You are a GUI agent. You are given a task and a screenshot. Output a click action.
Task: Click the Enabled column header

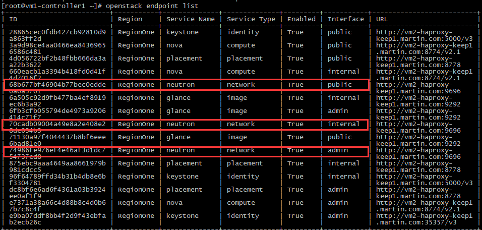click(x=302, y=19)
